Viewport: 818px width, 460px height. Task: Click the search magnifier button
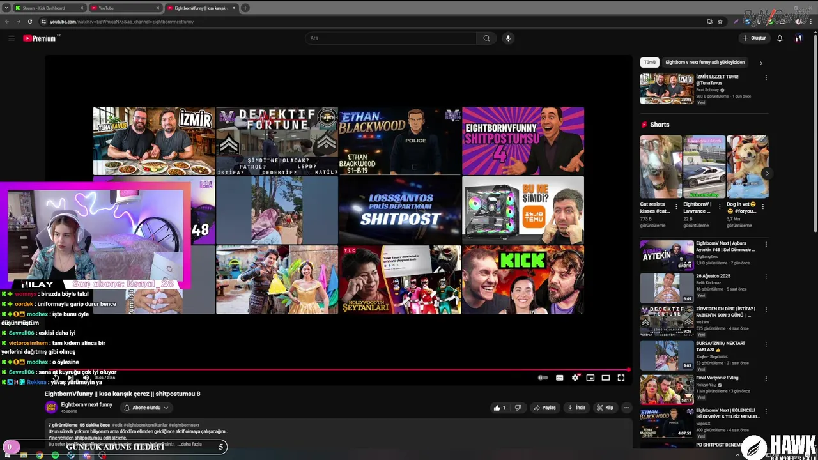click(486, 38)
